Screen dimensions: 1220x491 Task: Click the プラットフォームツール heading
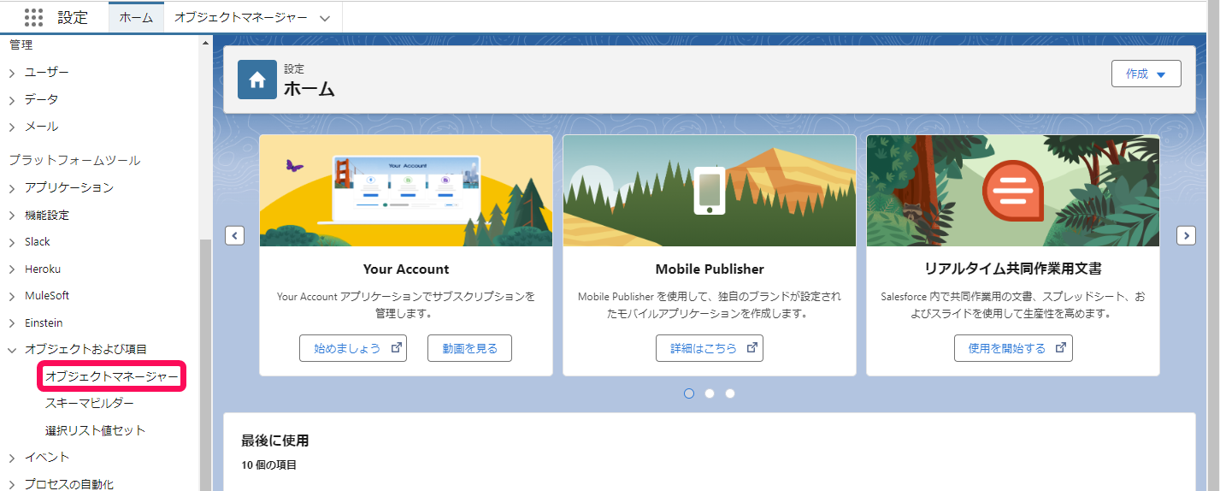click(74, 160)
